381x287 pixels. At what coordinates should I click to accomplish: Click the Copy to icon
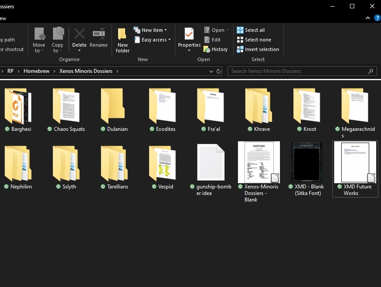58,34
